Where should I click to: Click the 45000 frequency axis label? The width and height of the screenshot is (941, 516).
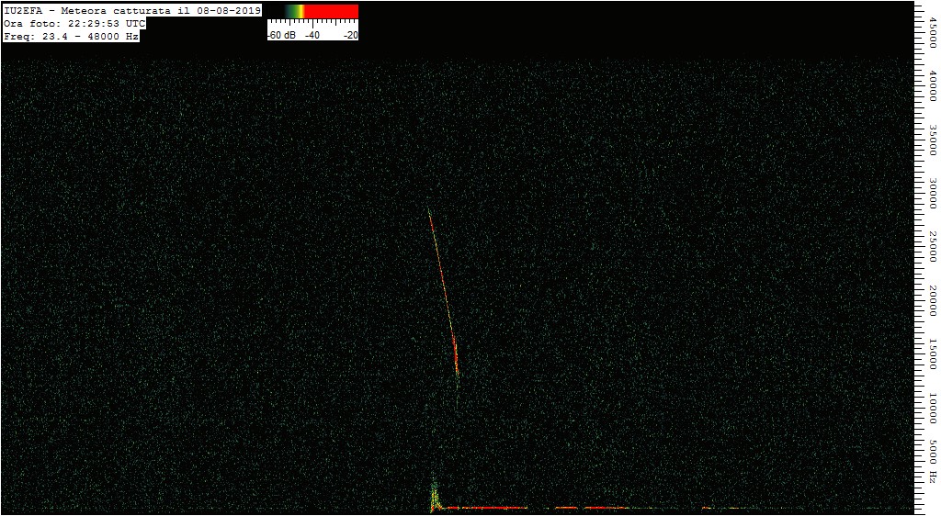pyautogui.click(x=932, y=32)
